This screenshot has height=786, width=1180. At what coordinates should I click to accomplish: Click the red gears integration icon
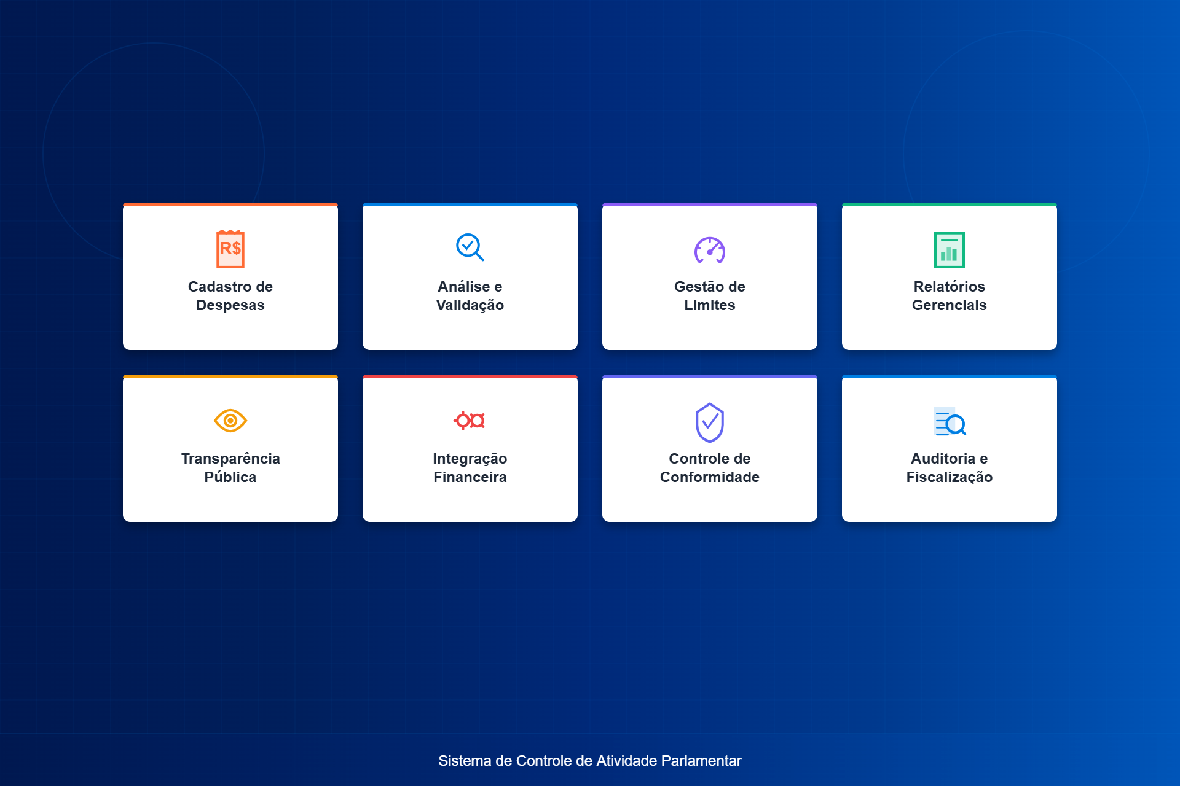(470, 421)
